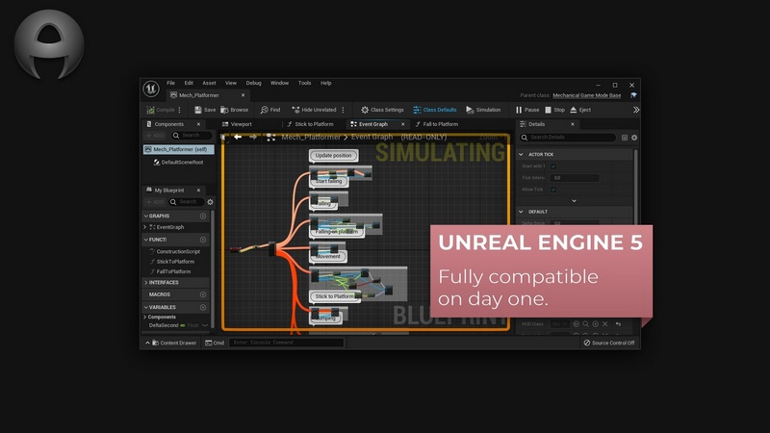
Task: Collapse the Actor Tick section
Action: (523, 154)
